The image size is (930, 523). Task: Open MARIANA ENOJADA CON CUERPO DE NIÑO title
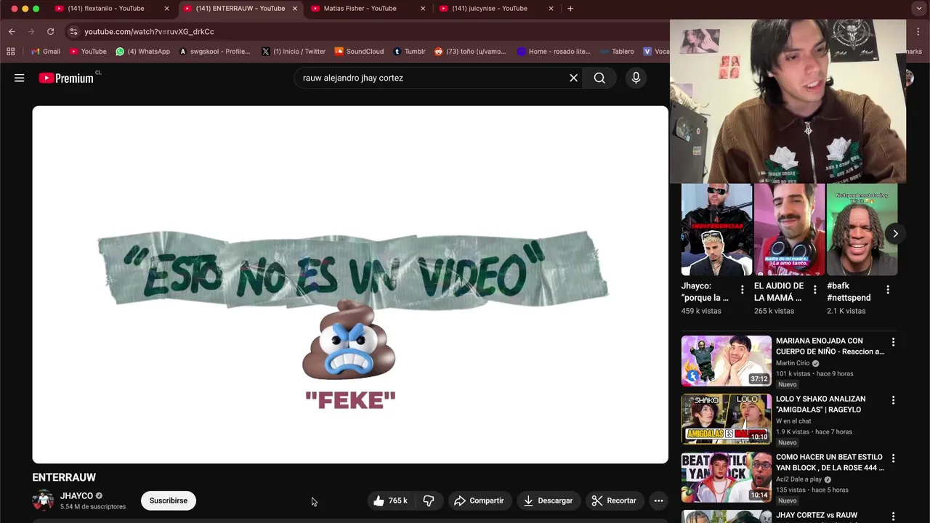(x=830, y=346)
